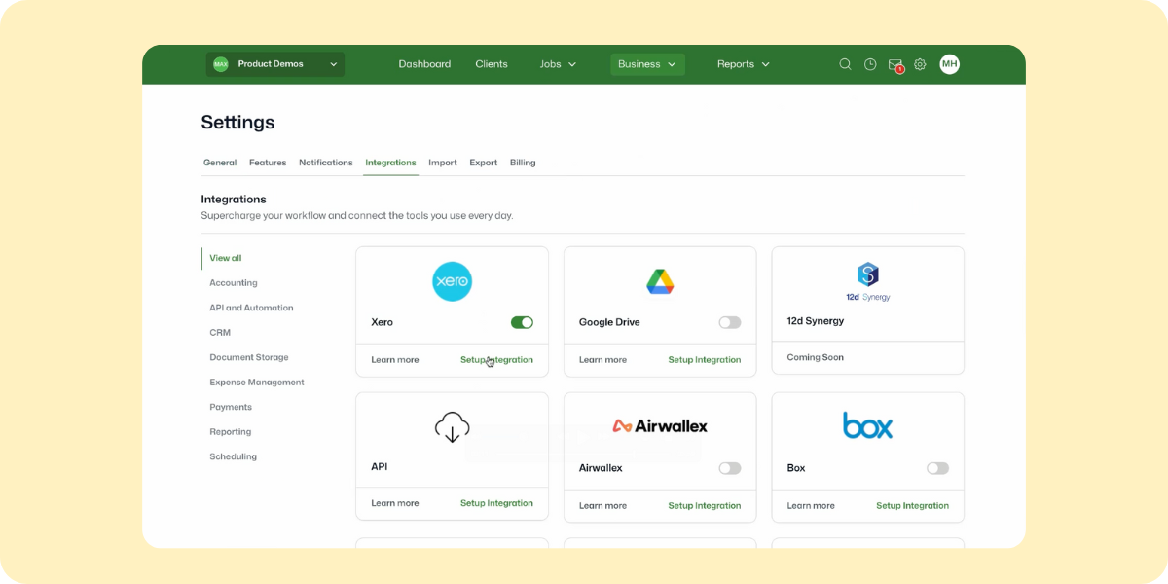
Task: Switch to the General tab
Action: point(220,163)
